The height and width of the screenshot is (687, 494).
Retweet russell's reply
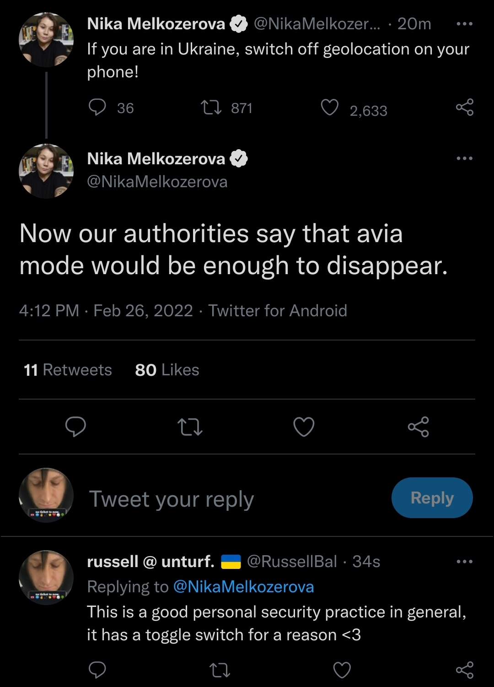(x=220, y=670)
